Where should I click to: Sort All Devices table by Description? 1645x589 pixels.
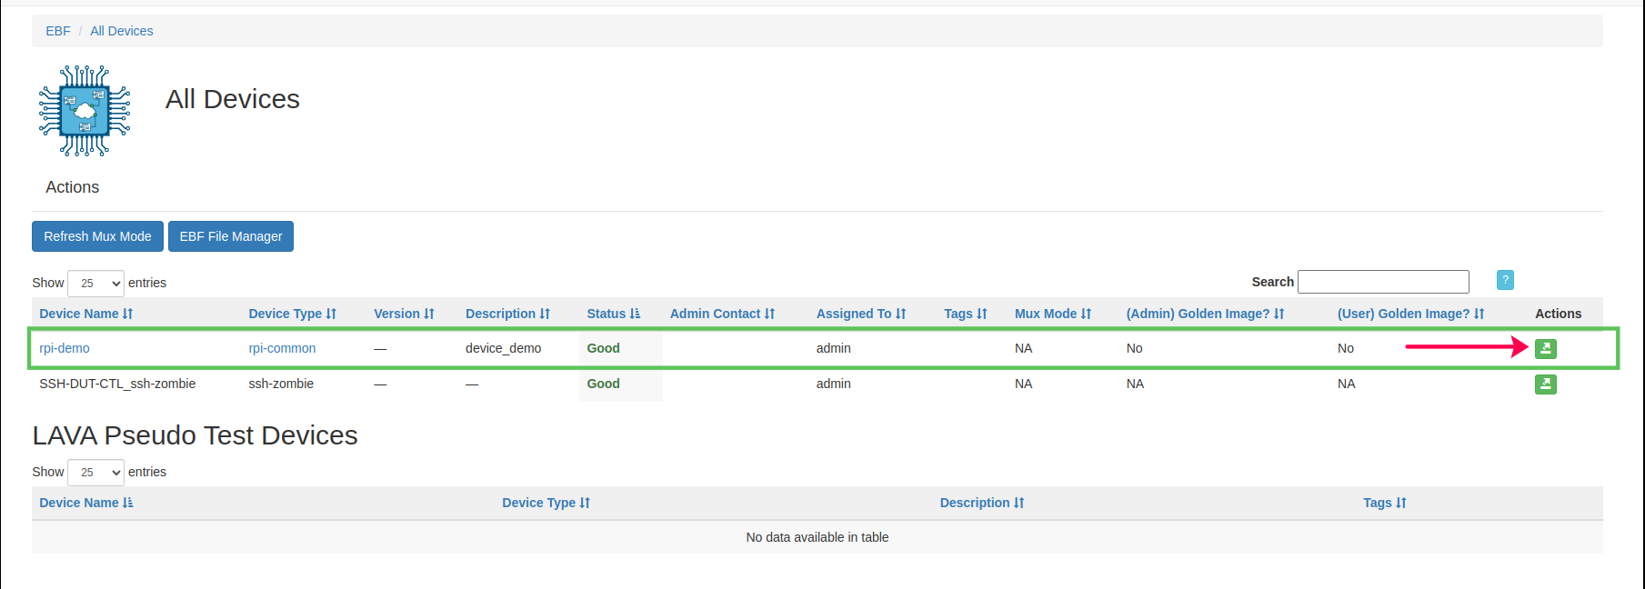coord(507,314)
